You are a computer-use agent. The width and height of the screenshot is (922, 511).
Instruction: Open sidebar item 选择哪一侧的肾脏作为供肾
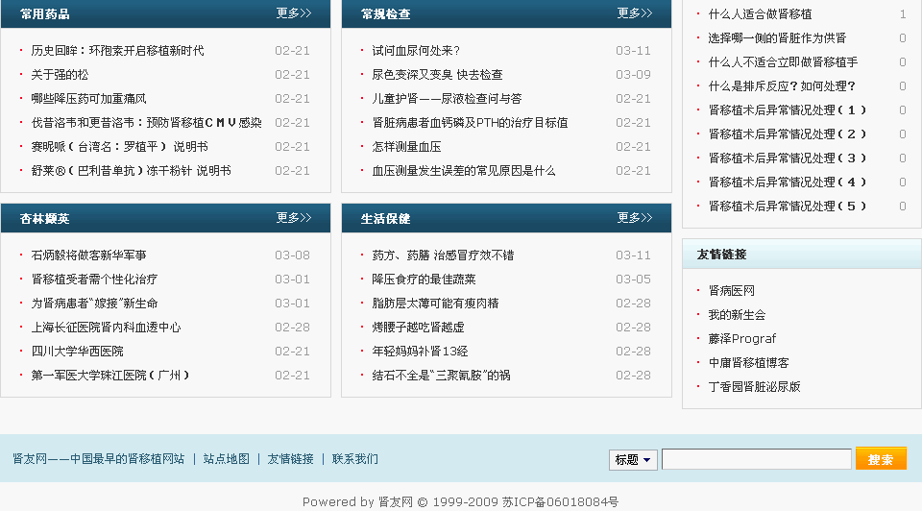(777, 38)
